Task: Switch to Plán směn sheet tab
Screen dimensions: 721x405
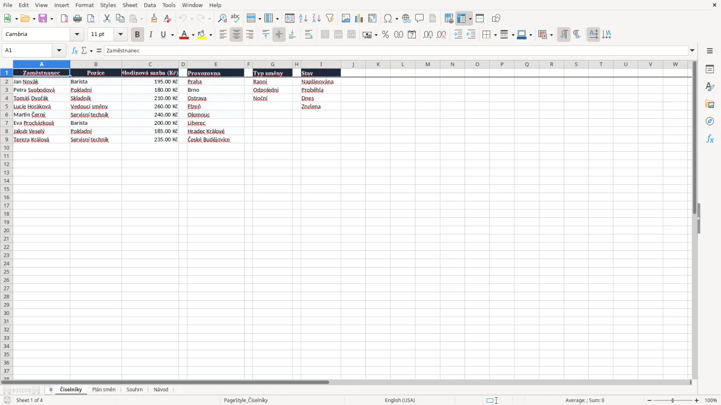Action: (x=104, y=390)
